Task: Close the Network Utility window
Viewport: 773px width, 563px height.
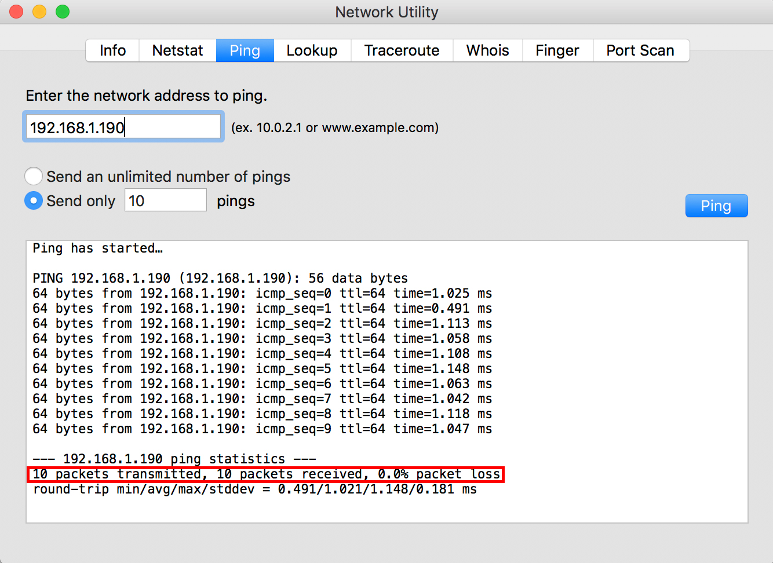Action: [16, 12]
